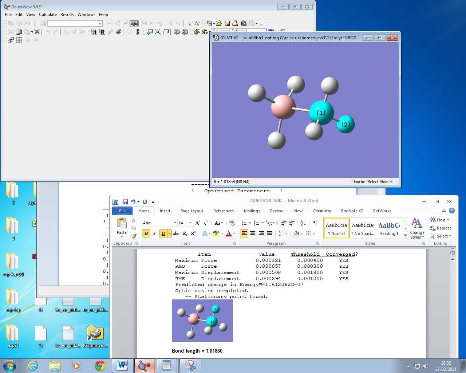
Task: Open the Select dropdown in Editing group
Action: tap(441, 236)
